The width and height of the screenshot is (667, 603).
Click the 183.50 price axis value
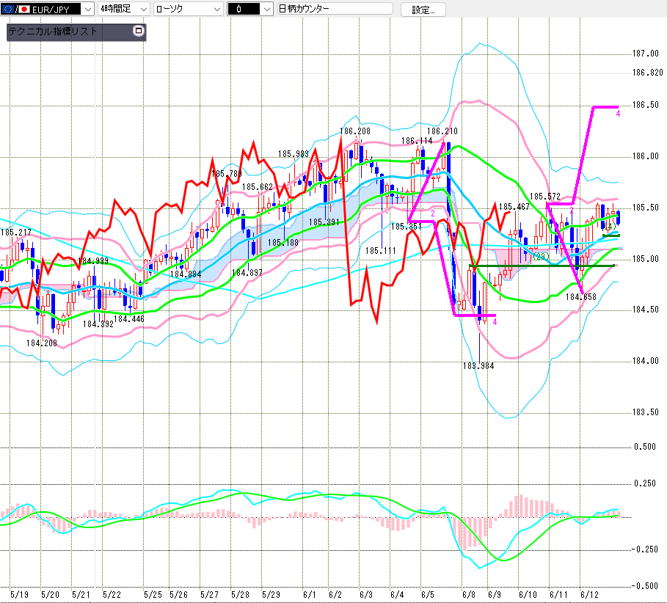pos(645,412)
